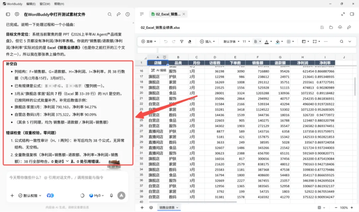This screenshot has height=212, width=359.
Task: Open the chat history clock icon
Action: click(128, 14)
